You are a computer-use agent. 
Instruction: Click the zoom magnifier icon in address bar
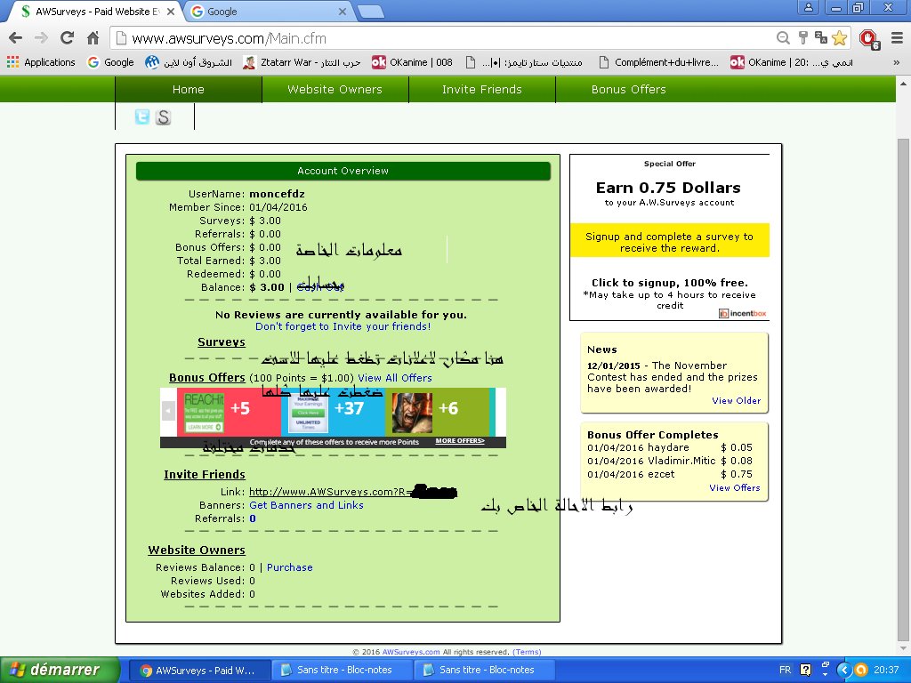tap(783, 38)
